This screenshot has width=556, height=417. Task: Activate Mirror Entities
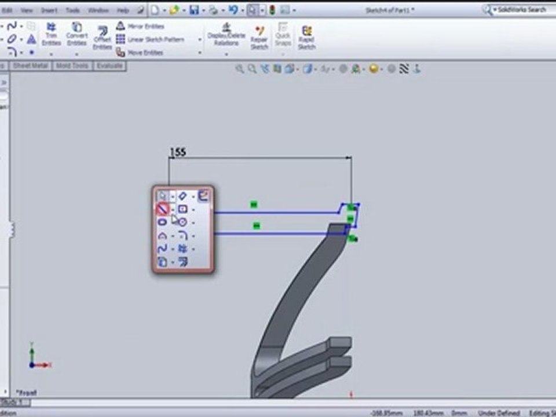click(140, 26)
